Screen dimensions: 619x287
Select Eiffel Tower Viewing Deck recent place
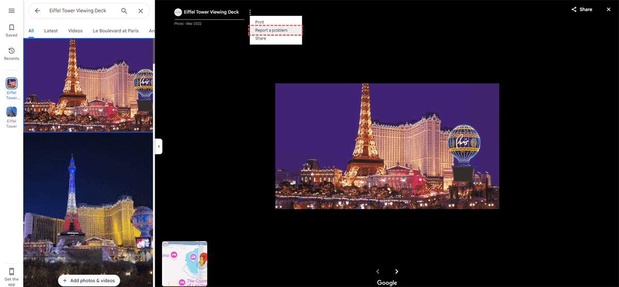[11, 89]
